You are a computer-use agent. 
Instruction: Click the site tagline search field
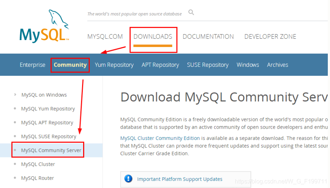[135, 14]
